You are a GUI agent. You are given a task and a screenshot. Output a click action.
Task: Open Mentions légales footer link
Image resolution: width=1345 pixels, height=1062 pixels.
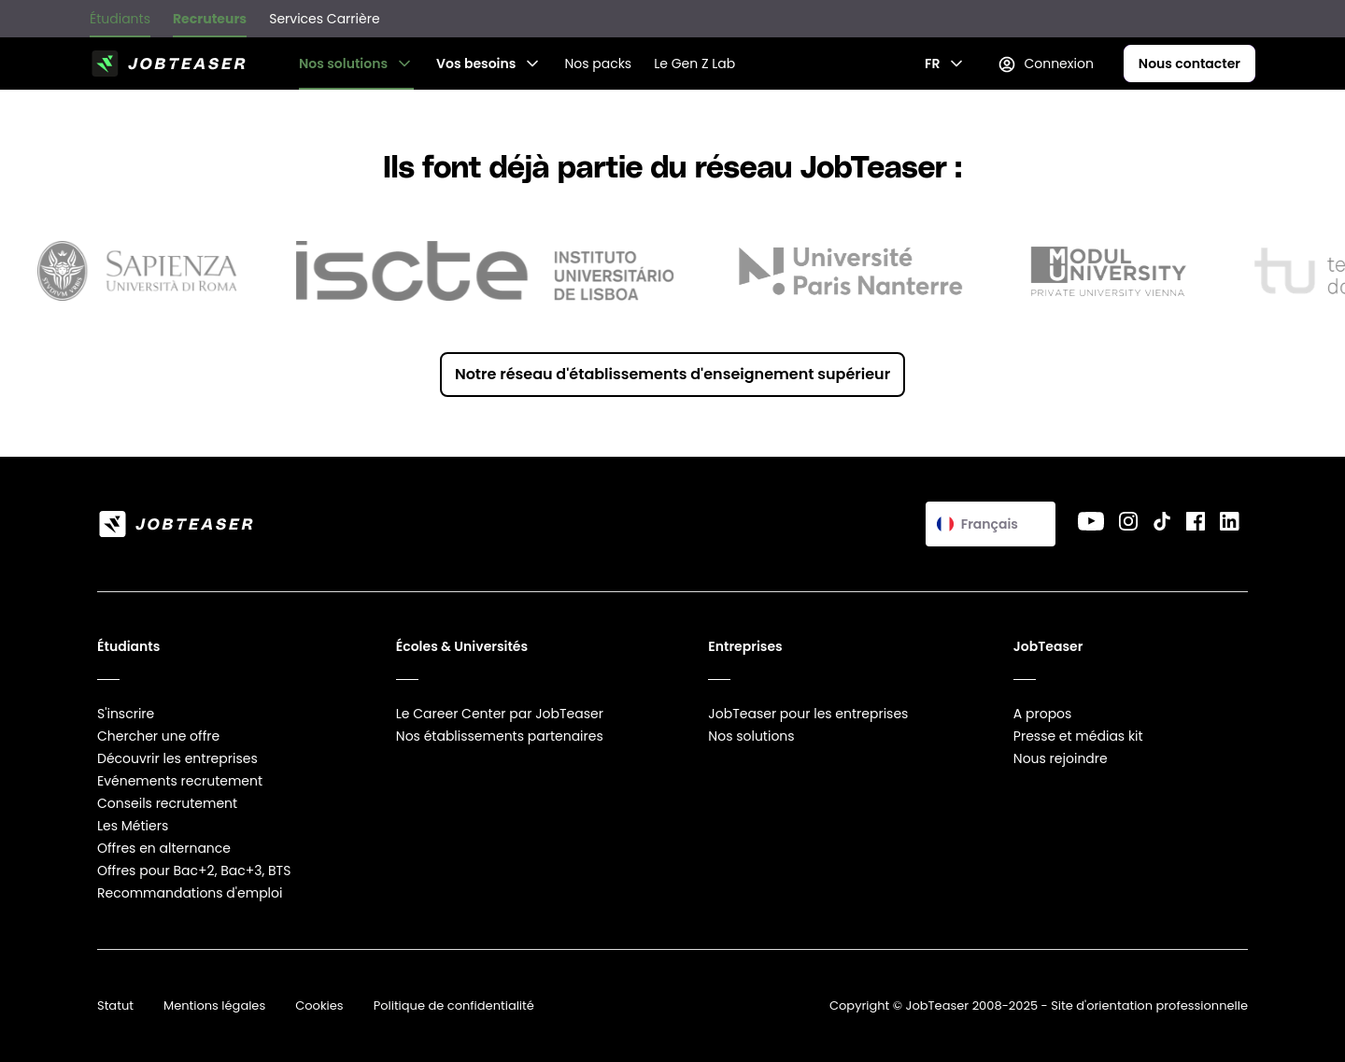click(214, 1006)
